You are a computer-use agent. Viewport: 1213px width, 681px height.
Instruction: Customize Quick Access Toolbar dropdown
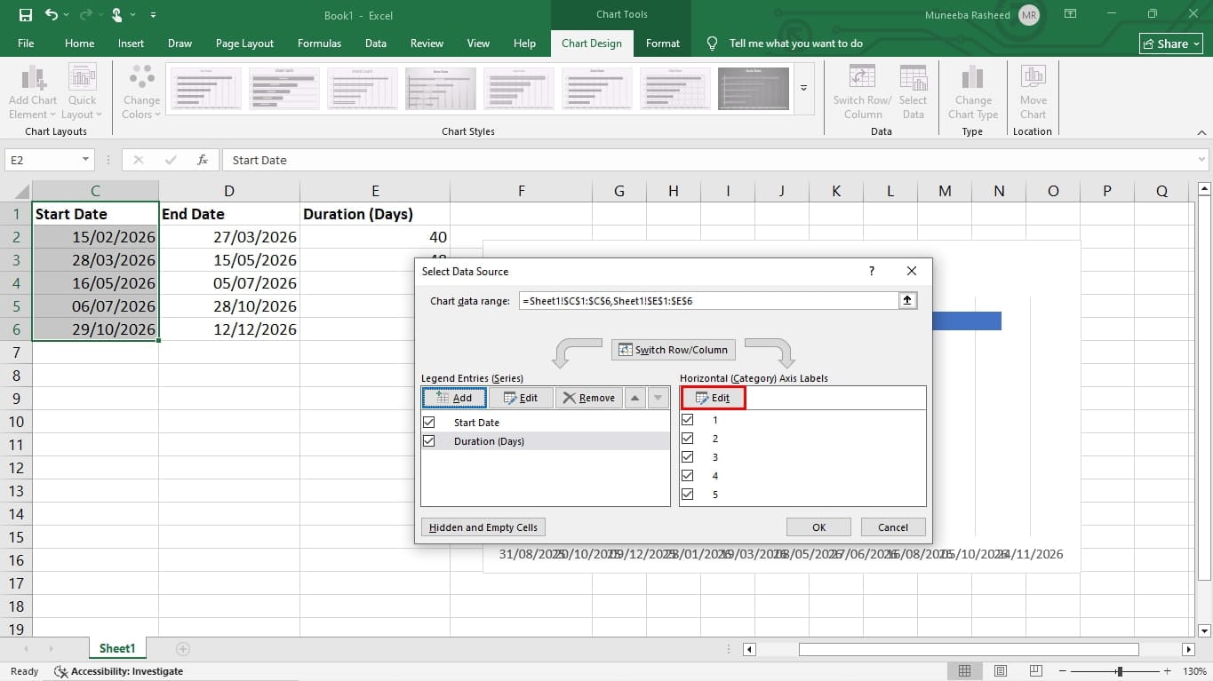point(153,15)
